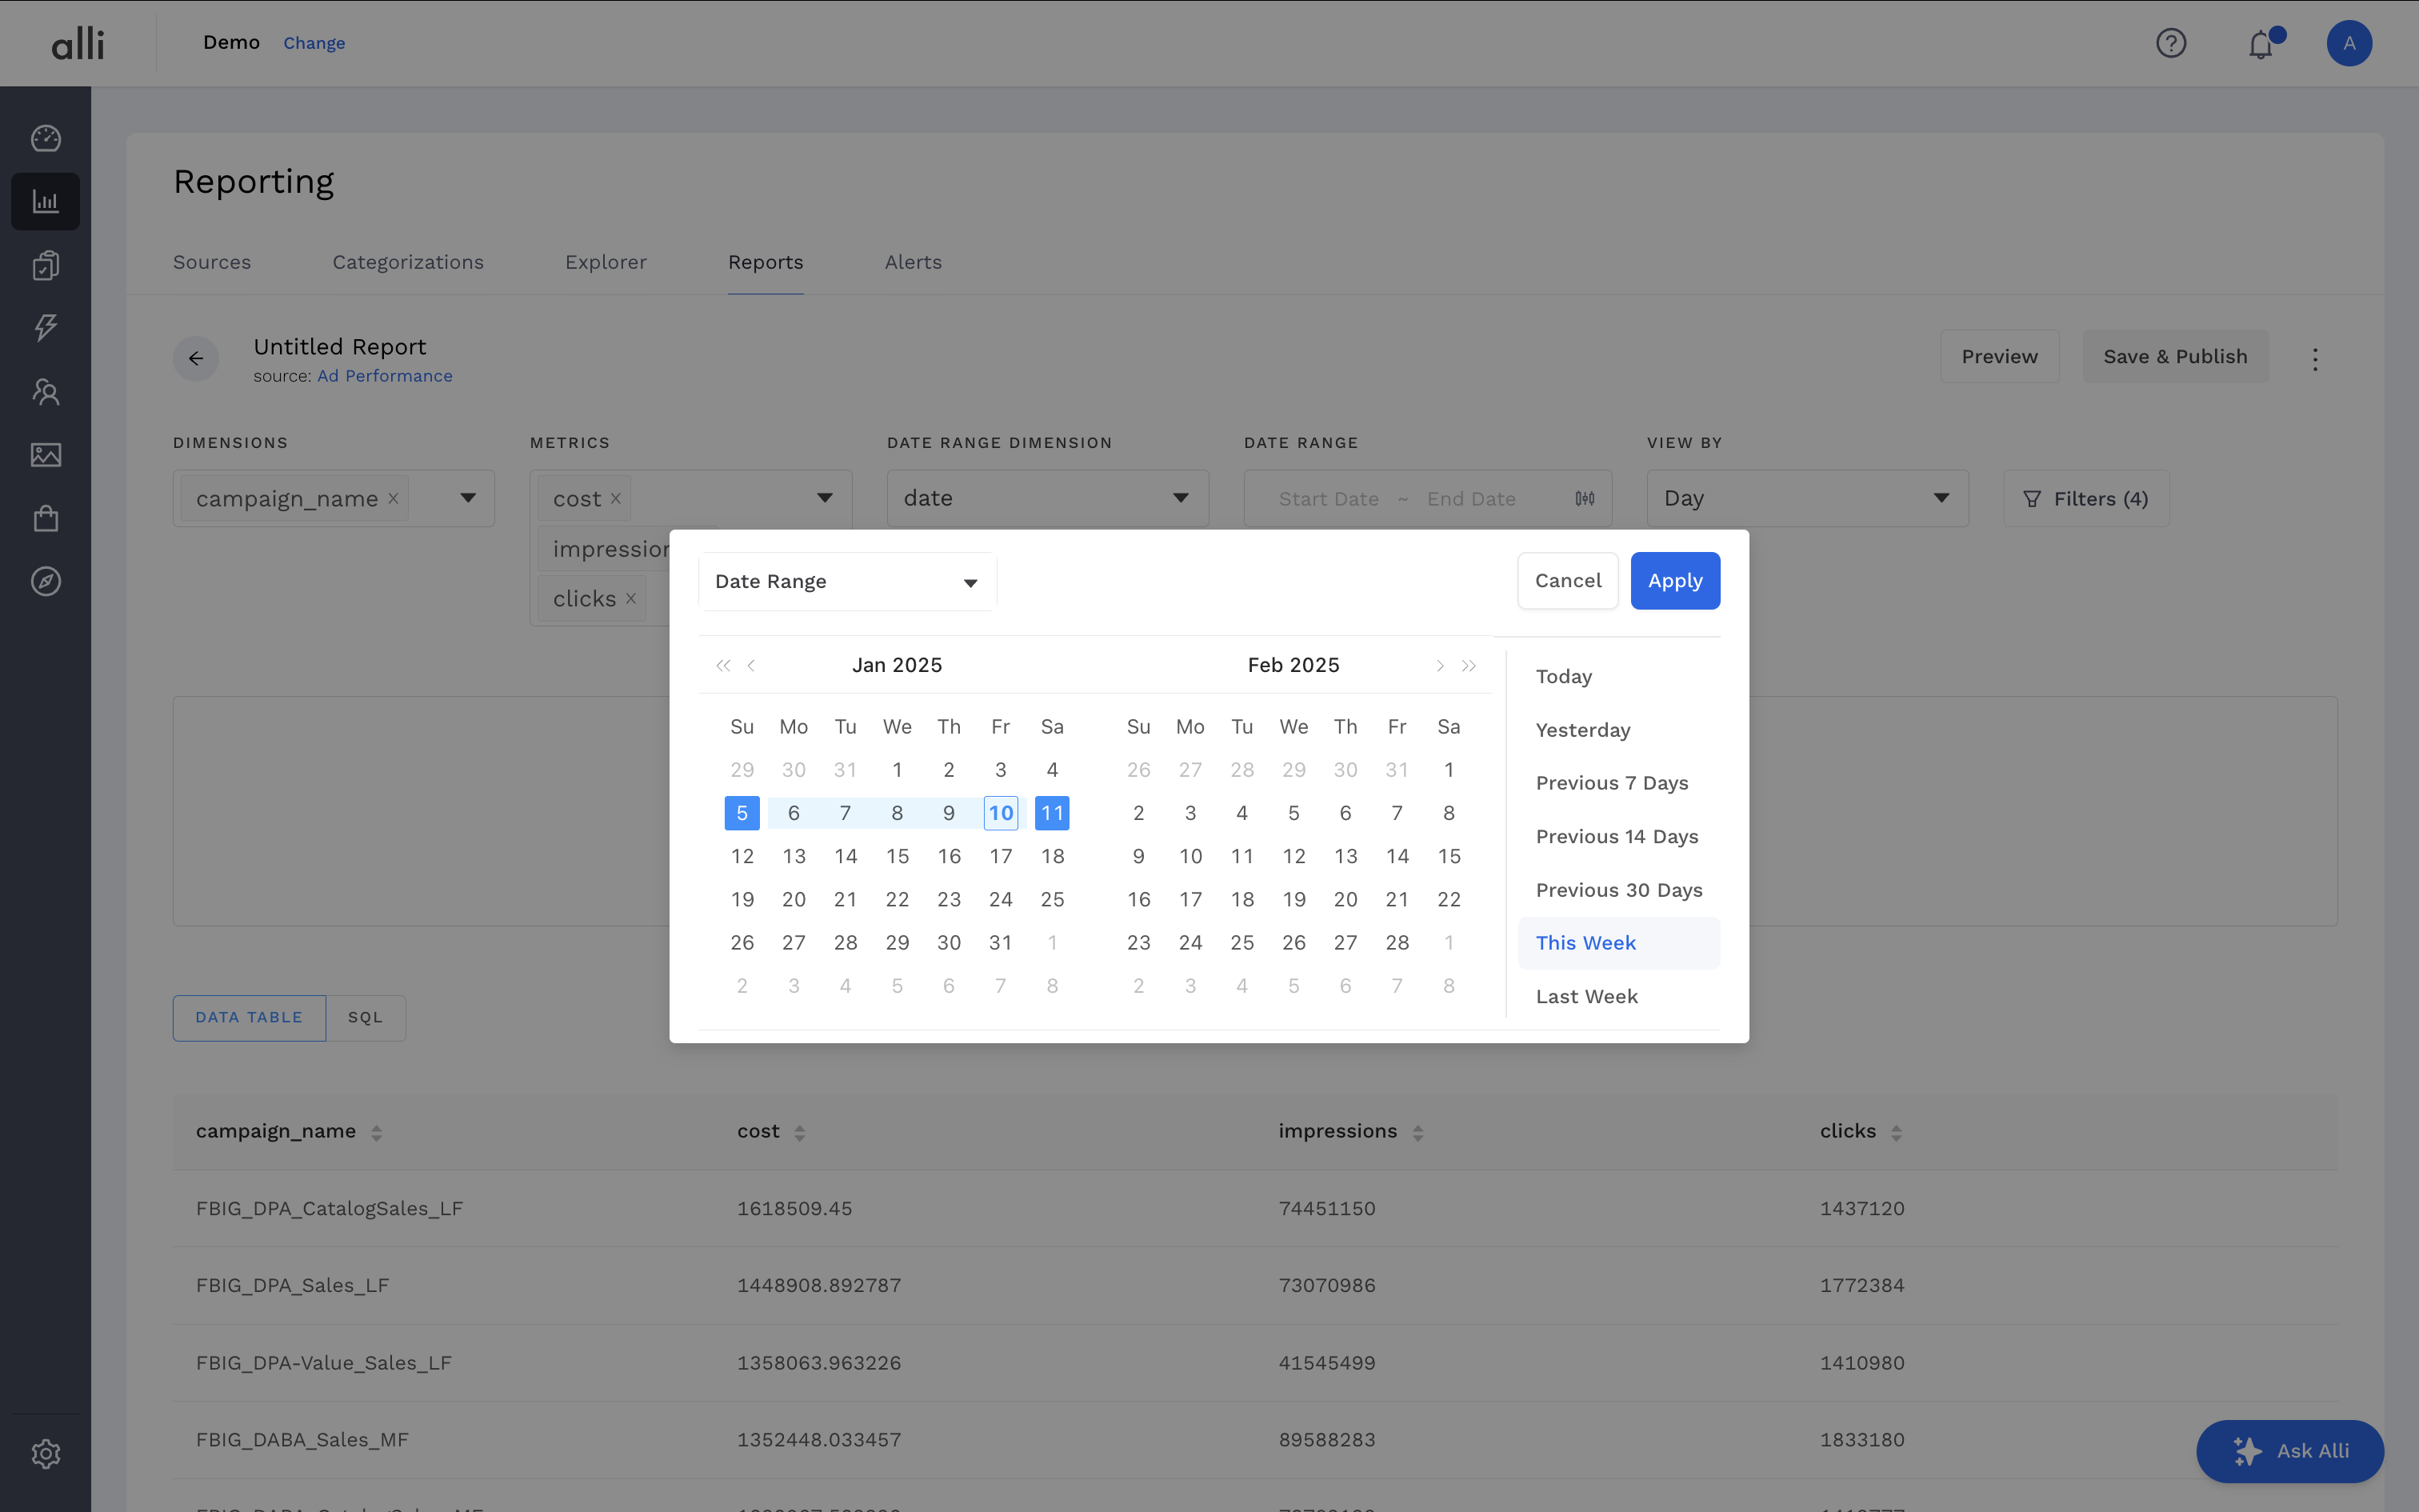This screenshot has width=2419, height=1512.
Task: Click the Apply button
Action: click(x=1675, y=581)
